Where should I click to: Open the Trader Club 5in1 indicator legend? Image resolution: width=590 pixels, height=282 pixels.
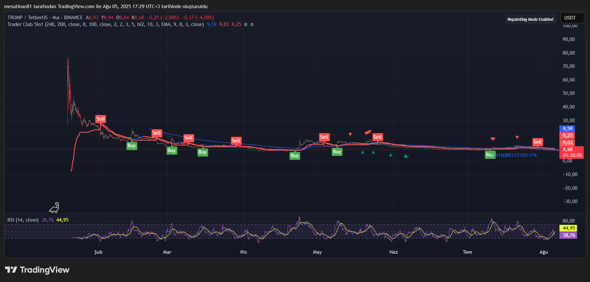click(x=25, y=24)
